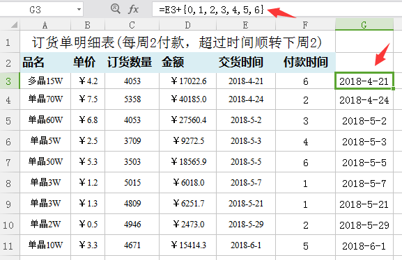Screen dimensions: 402x260
Task: Click column E date cell 2018-4-21
Action: coord(246,81)
